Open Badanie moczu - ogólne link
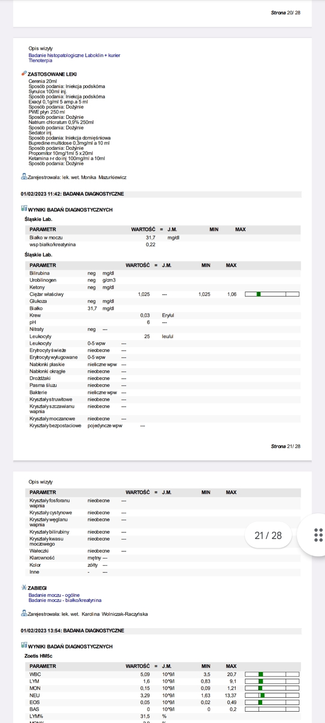Image resolution: width=325 pixels, height=723 pixels. 54,595
